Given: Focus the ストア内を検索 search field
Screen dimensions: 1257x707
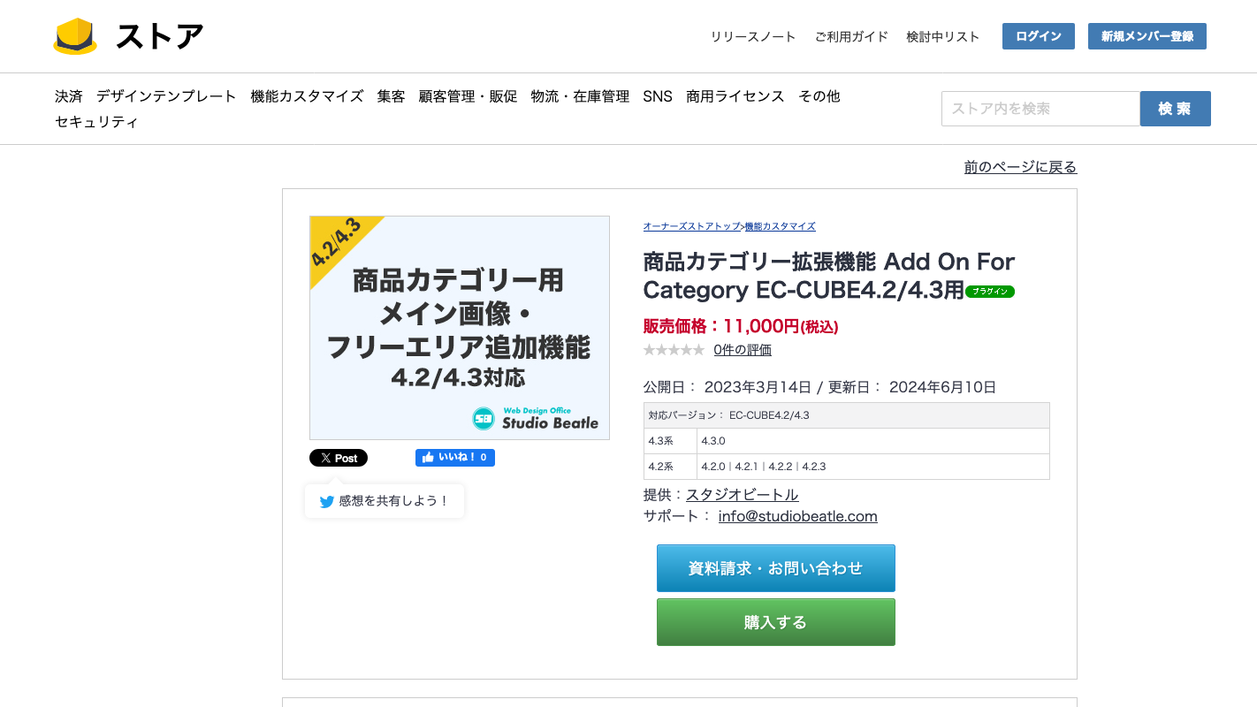Looking at the screenshot, I should [x=1040, y=109].
